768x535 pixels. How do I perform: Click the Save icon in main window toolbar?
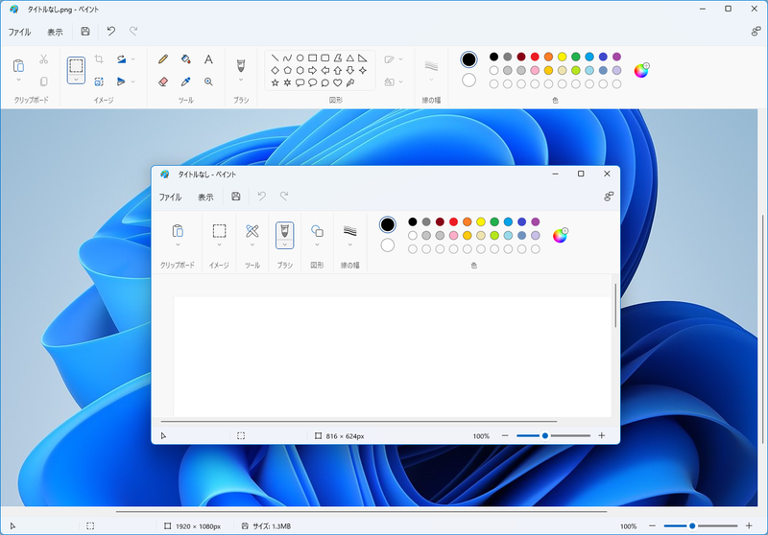tap(85, 32)
